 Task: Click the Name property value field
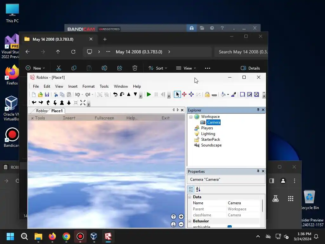click(243, 203)
